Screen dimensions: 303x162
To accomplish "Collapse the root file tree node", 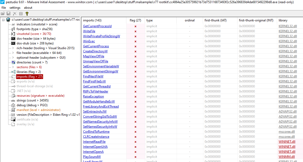I will pos(3,20).
